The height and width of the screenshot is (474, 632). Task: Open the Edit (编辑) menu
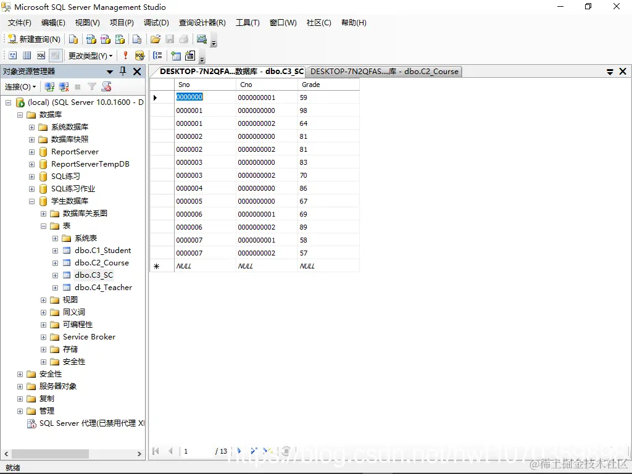[53, 23]
